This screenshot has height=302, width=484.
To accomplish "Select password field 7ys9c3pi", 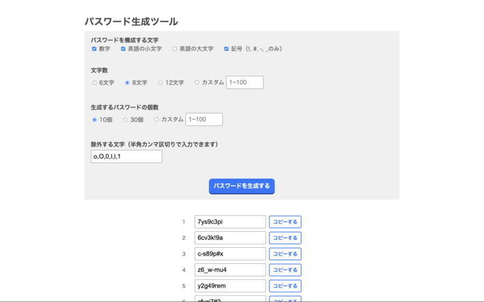I will [x=230, y=222].
